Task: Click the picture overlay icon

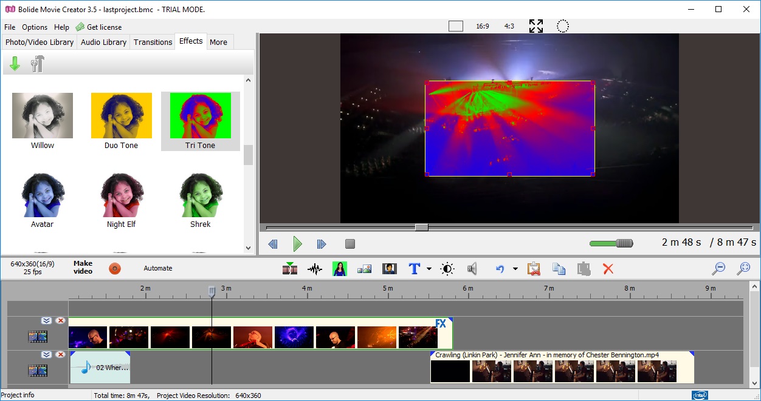Action: pyautogui.click(x=365, y=269)
